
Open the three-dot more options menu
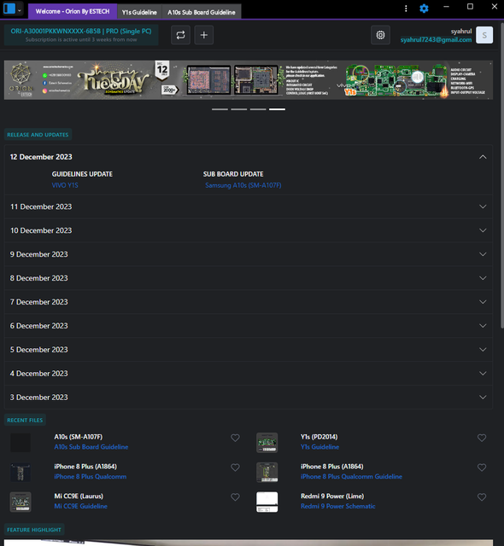click(406, 9)
